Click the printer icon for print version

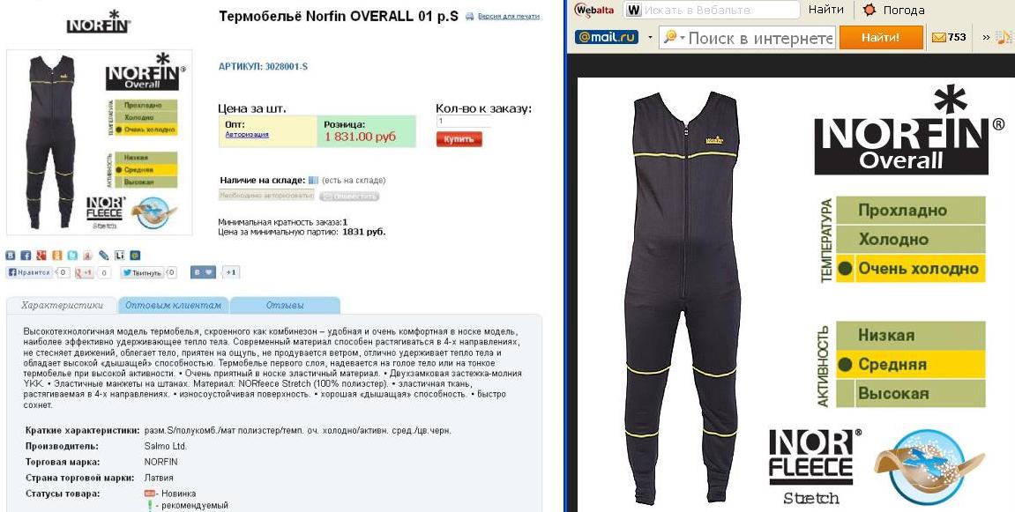[469, 16]
